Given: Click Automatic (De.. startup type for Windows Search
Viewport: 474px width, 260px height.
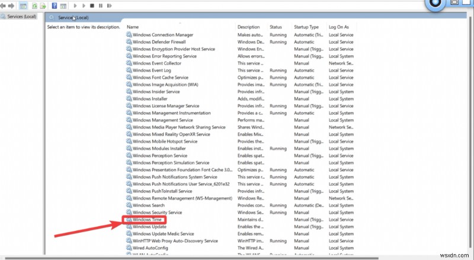Looking at the screenshot, I should click(x=309, y=206).
